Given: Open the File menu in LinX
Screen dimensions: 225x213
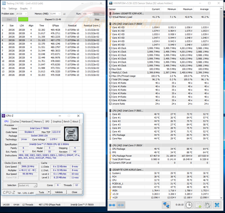Looking at the screenshot, I should pos(4,8).
